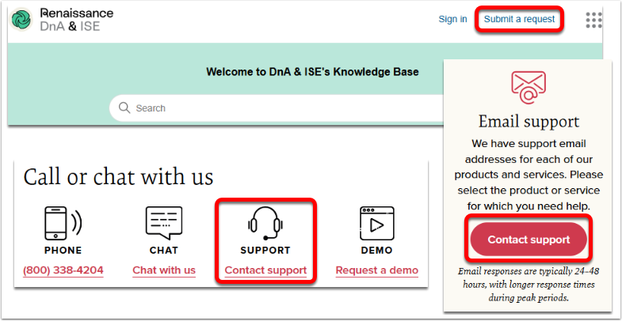Click the demo play window icon
Screen dimensions: 622x321
[x=377, y=223]
